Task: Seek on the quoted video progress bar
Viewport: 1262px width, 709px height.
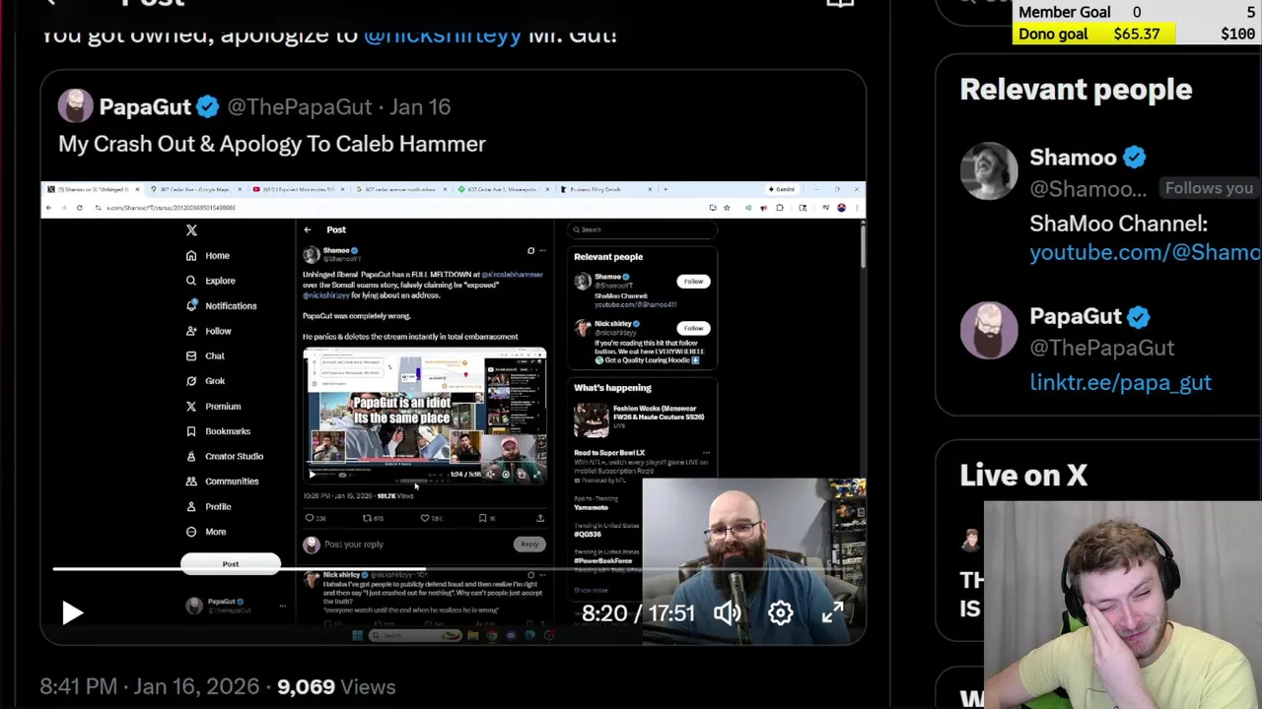Action: point(454,569)
